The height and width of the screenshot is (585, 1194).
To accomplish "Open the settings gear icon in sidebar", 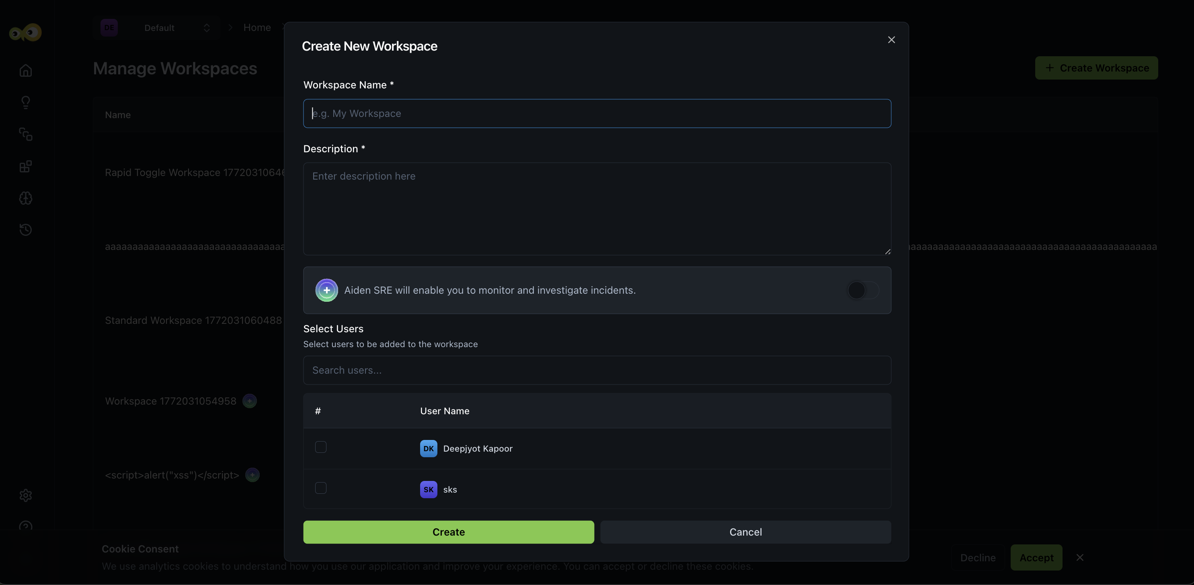I will click(25, 495).
